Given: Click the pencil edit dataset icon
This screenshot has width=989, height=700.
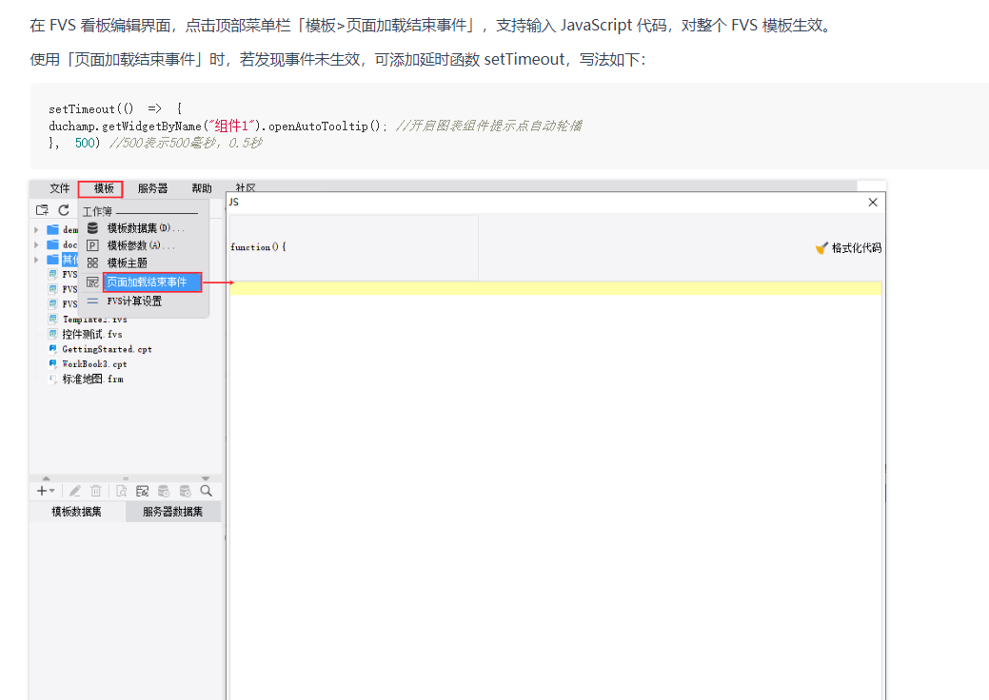Looking at the screenshot, I should (x=75, y=491).
